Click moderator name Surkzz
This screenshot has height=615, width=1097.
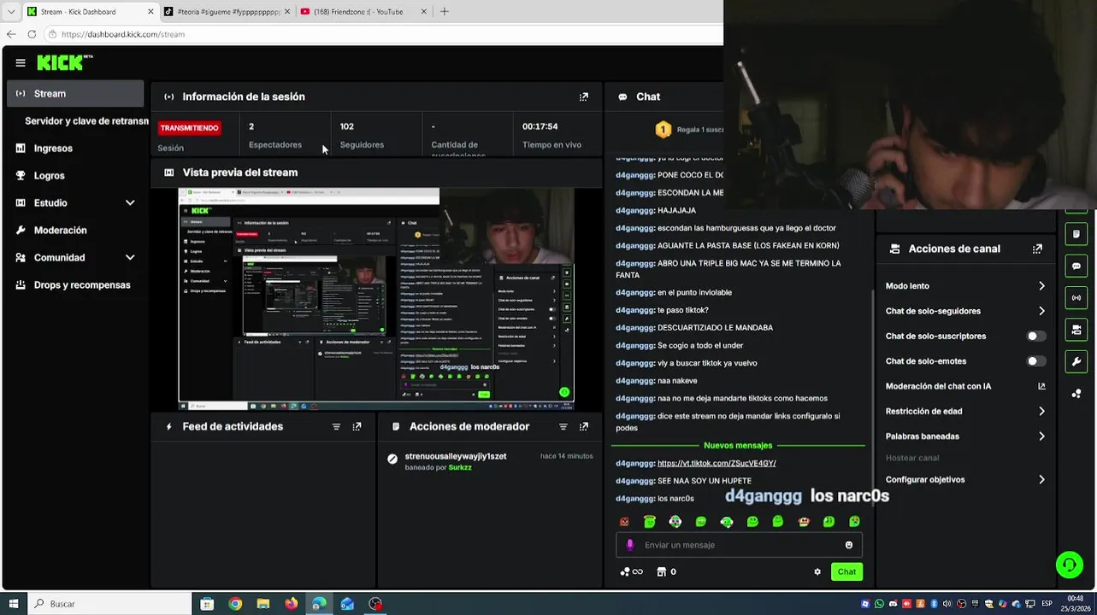460,468
